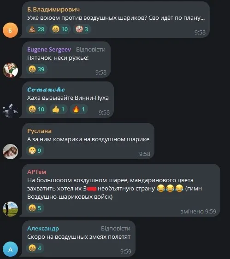
Task: Click the clown emoji reaction with 3 votes
Action: click(82, 29)
